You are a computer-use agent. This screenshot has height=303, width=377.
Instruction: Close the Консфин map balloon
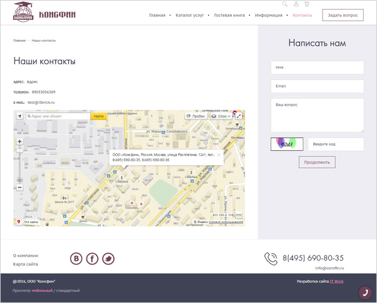(219, 155)
